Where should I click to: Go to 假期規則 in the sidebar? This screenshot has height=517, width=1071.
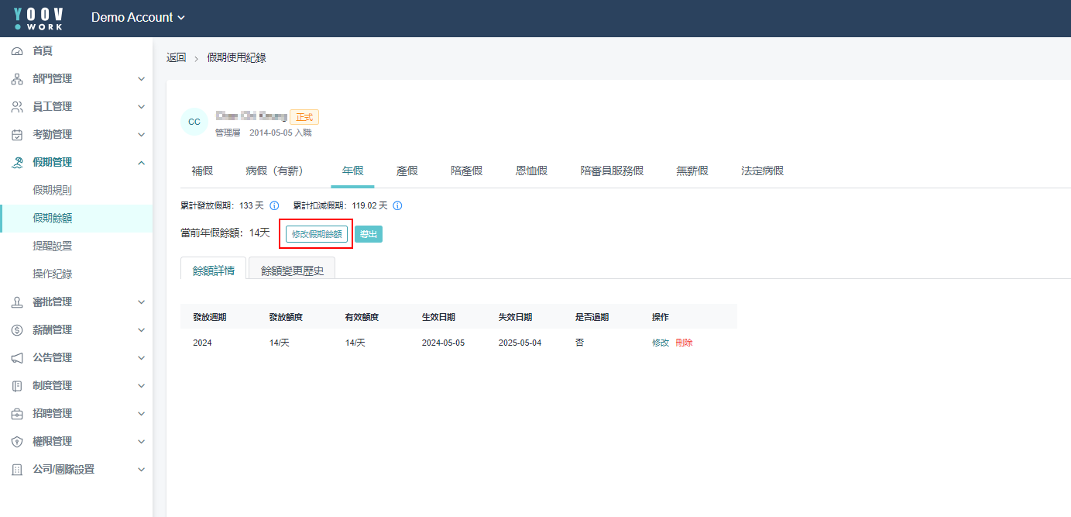coord(53,191)
